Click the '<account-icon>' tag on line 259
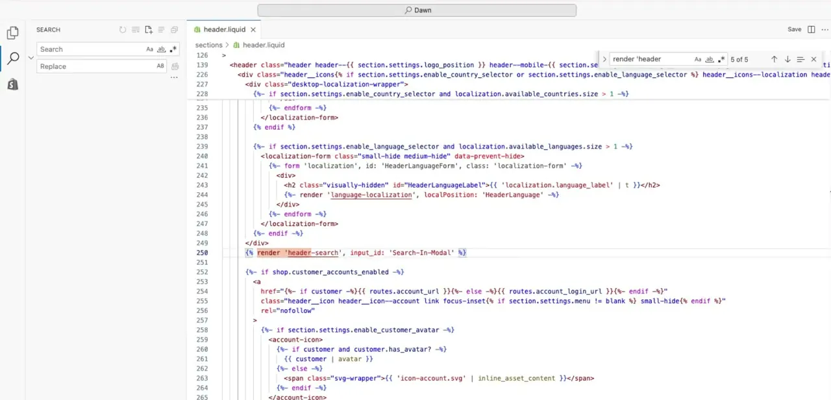Image resolution: width=831 pixels, height=400 pixels. (x=295, y=340)
